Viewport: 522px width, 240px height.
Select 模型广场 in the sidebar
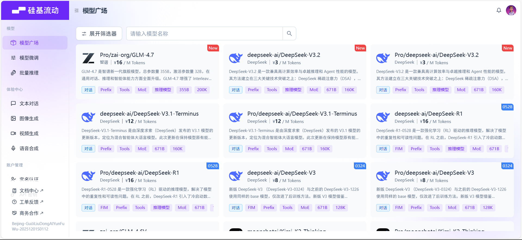click(x=35, y=43)
